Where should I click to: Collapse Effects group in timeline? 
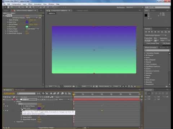point(15,102)
